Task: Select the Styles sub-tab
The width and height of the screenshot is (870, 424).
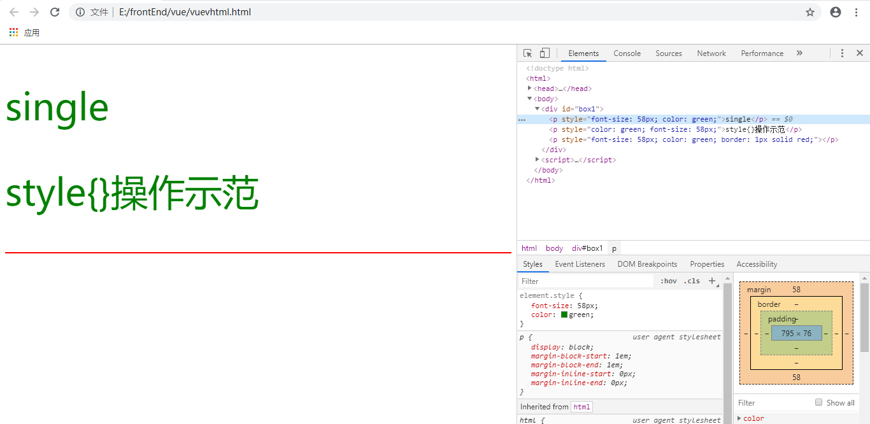Action: (x=533, y=264)
